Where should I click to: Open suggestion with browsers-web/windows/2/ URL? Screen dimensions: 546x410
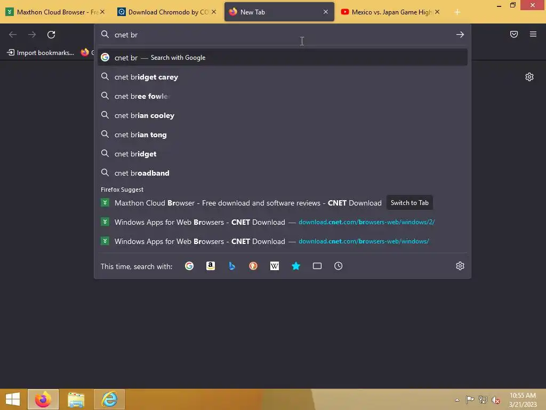(283, 222)
